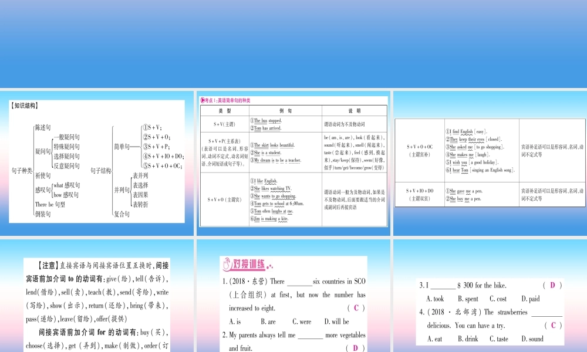The image size is (587, 352).
Task: Click what 感叹句 entry
Action: [67, 185]
